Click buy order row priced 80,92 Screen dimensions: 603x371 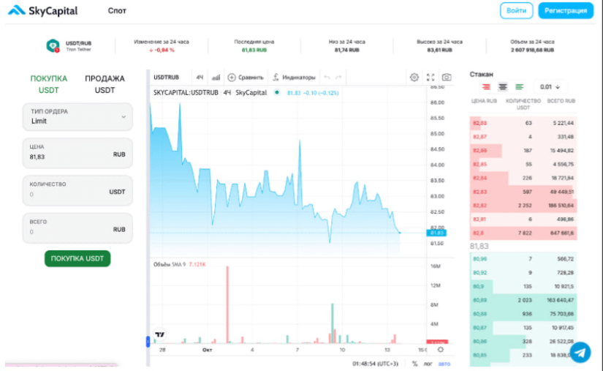point(523,272)
